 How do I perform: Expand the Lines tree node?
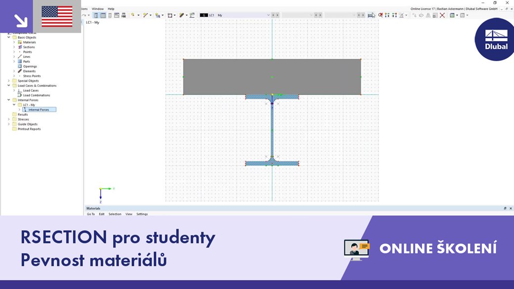[14, 57]
